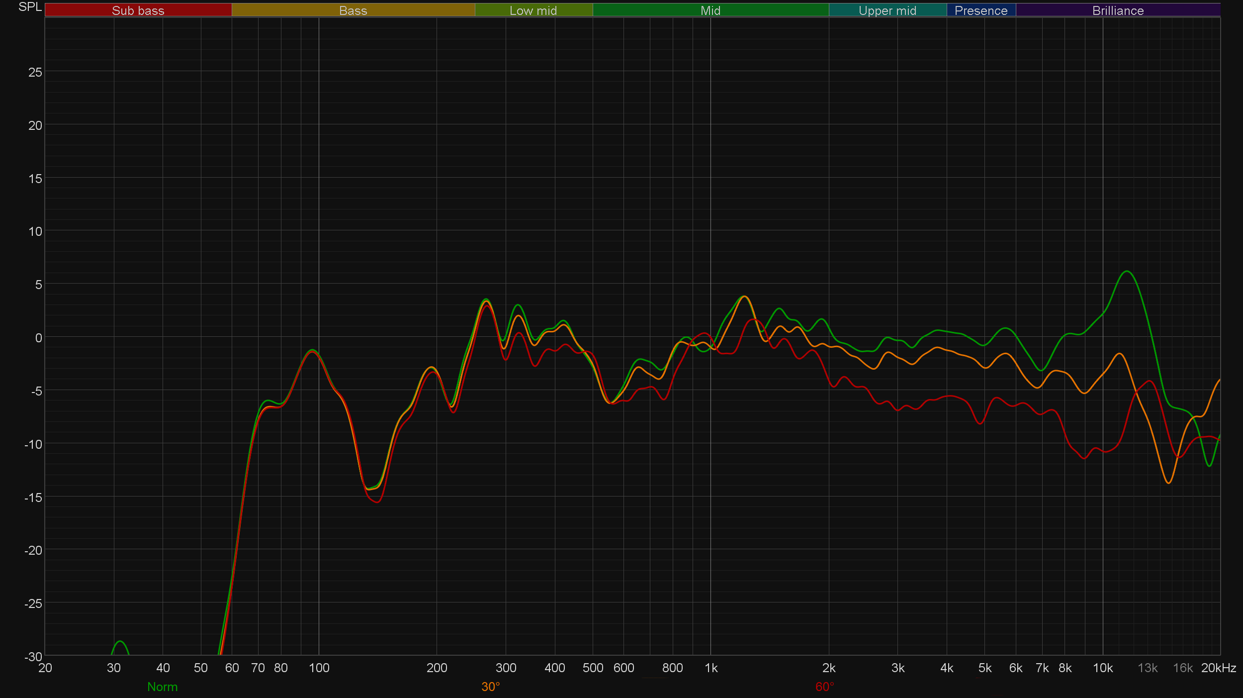
Task: Toggle the green Norm trace legend
Action: (x=162, y=687)
